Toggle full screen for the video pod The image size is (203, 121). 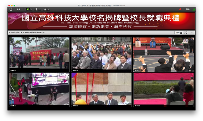tap(186, 32)
